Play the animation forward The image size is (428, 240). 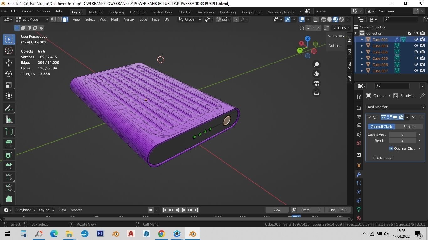click(x=184, y=210)
